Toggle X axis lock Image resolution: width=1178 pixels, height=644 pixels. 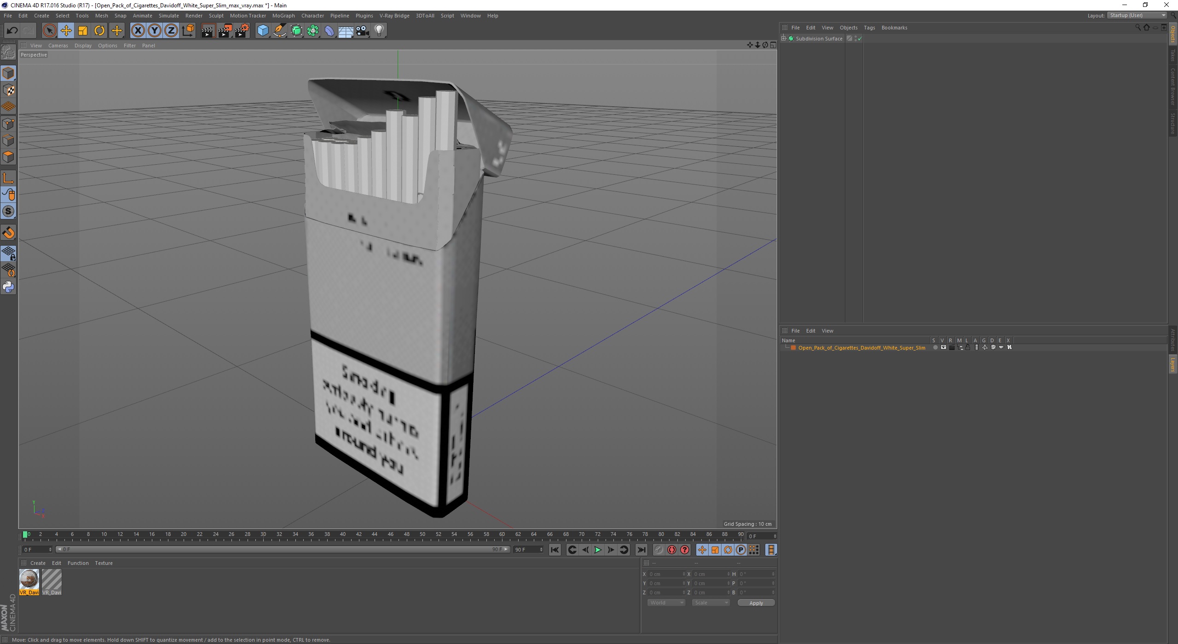point(138,31)
